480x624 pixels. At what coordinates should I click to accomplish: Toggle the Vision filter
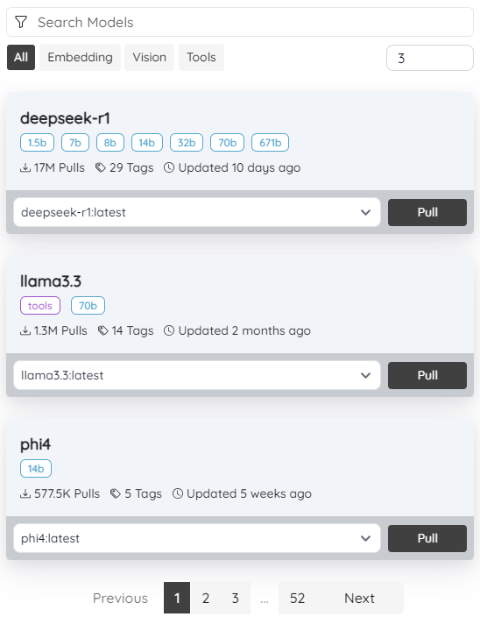point(149,57)
